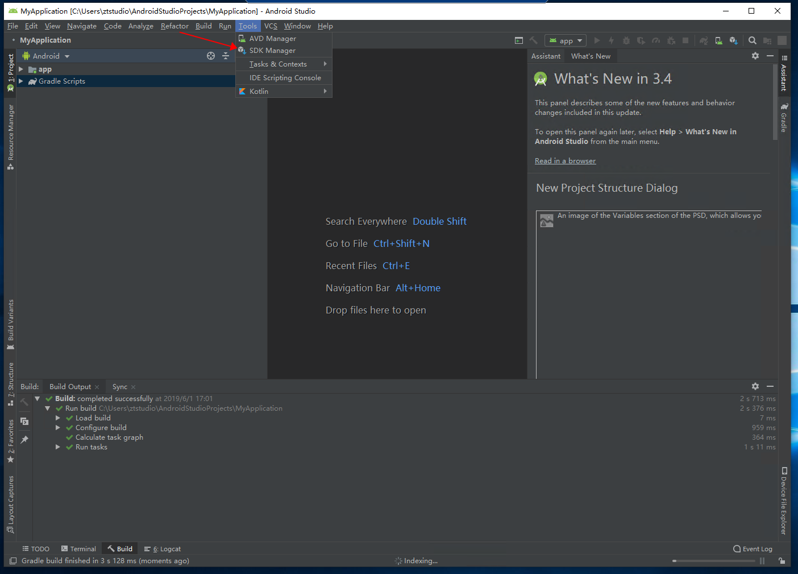Viewport: 798px width, 574px height.
Task: Open the Event Log button
Action: (753, 549)
